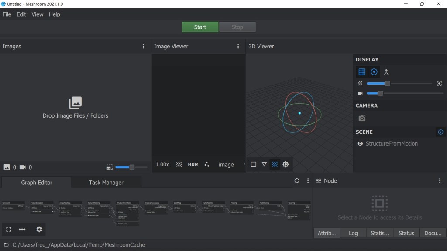Open the Node panel three-dot menu

pos(440,180)
